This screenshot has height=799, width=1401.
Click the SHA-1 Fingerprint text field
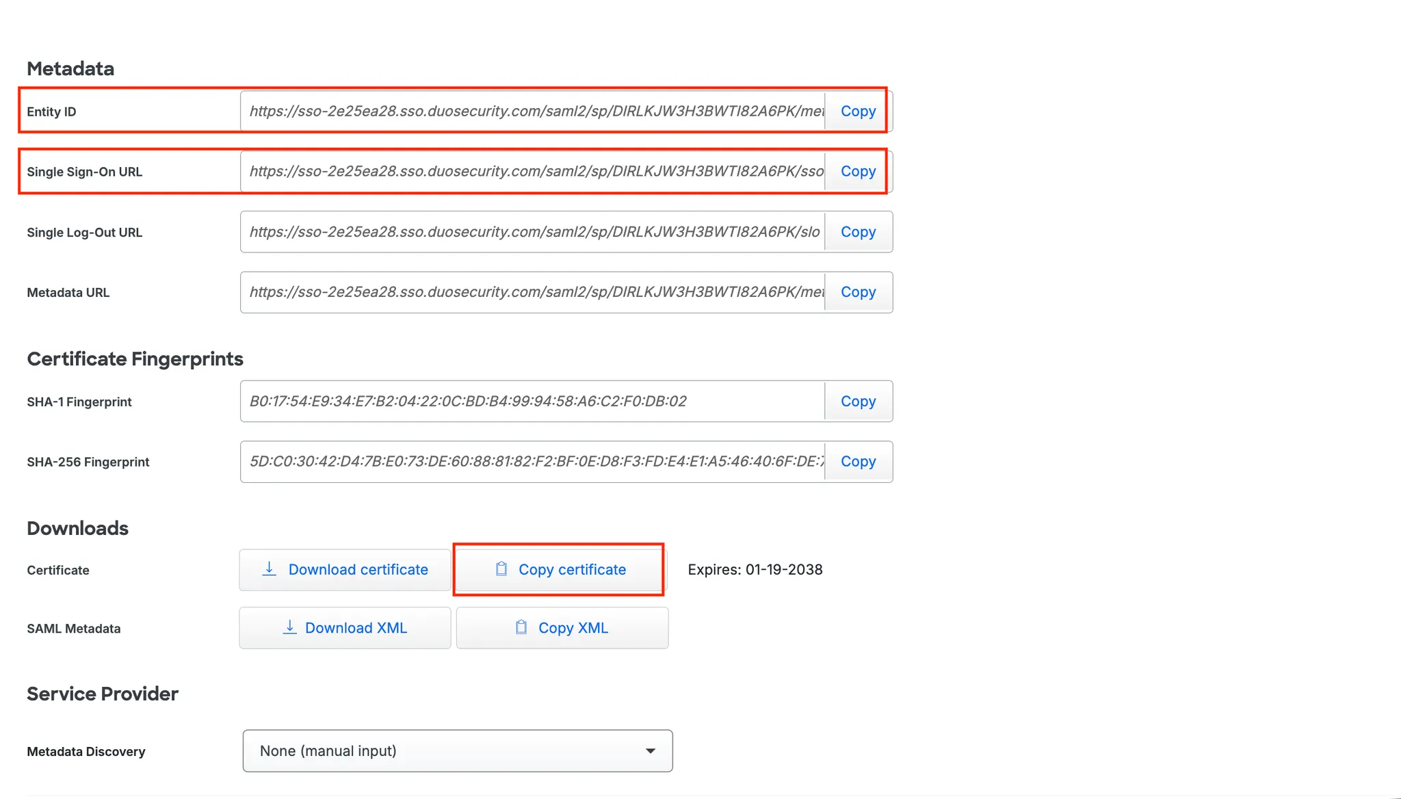pyautogui.click(x=534, y=402)
